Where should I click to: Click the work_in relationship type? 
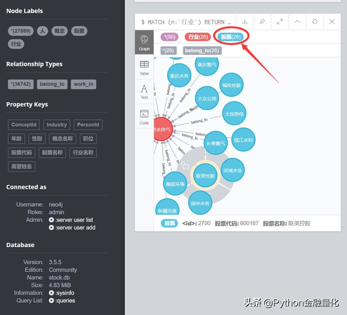(x=84, y=84)
